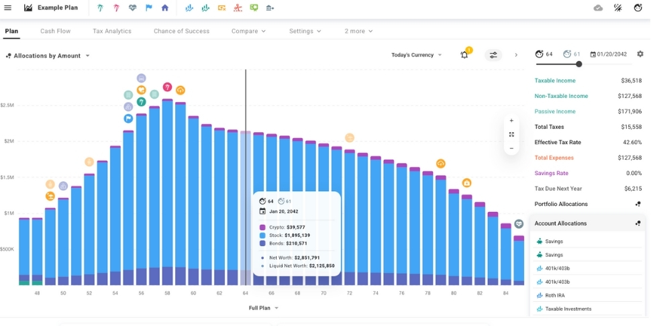
Task: Click the bank icon in top toolbar
Action: 270,8
